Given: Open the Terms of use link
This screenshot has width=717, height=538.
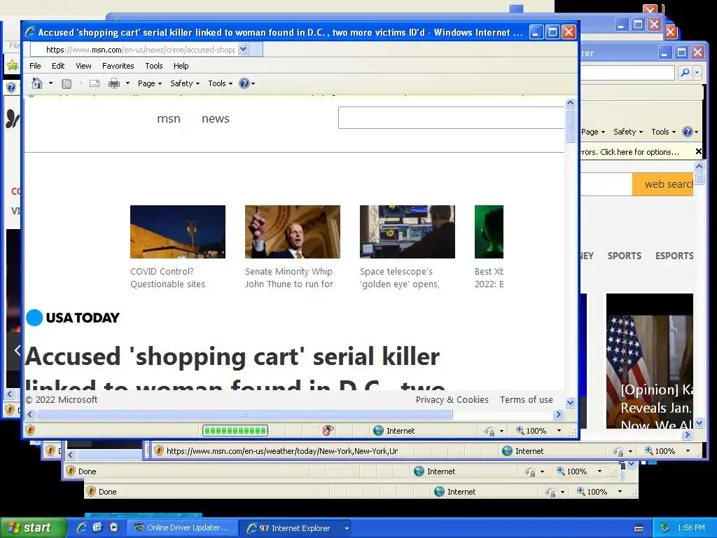Looking at the screenshot, I should 526,399.
